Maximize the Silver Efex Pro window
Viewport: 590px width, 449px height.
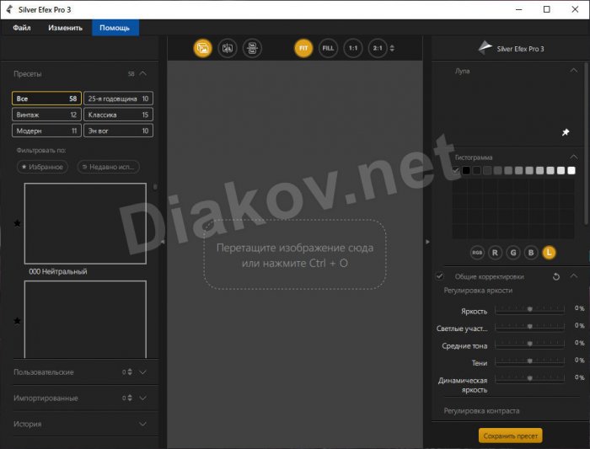coord(547,9)
